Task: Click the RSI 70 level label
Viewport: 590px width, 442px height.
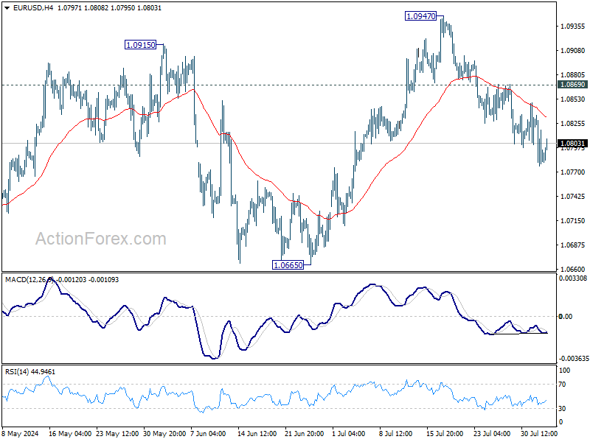Action: pos(562,384)
